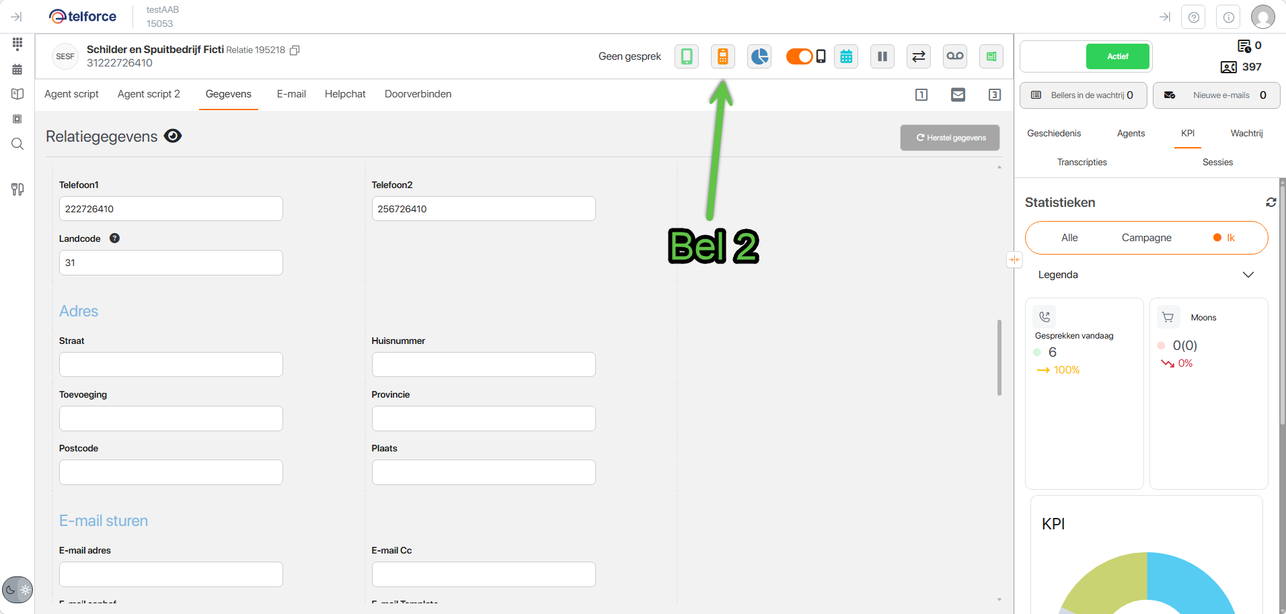Collapse the right panel splitter handle
The image size is (1286, 614).
coord(1014,260)
